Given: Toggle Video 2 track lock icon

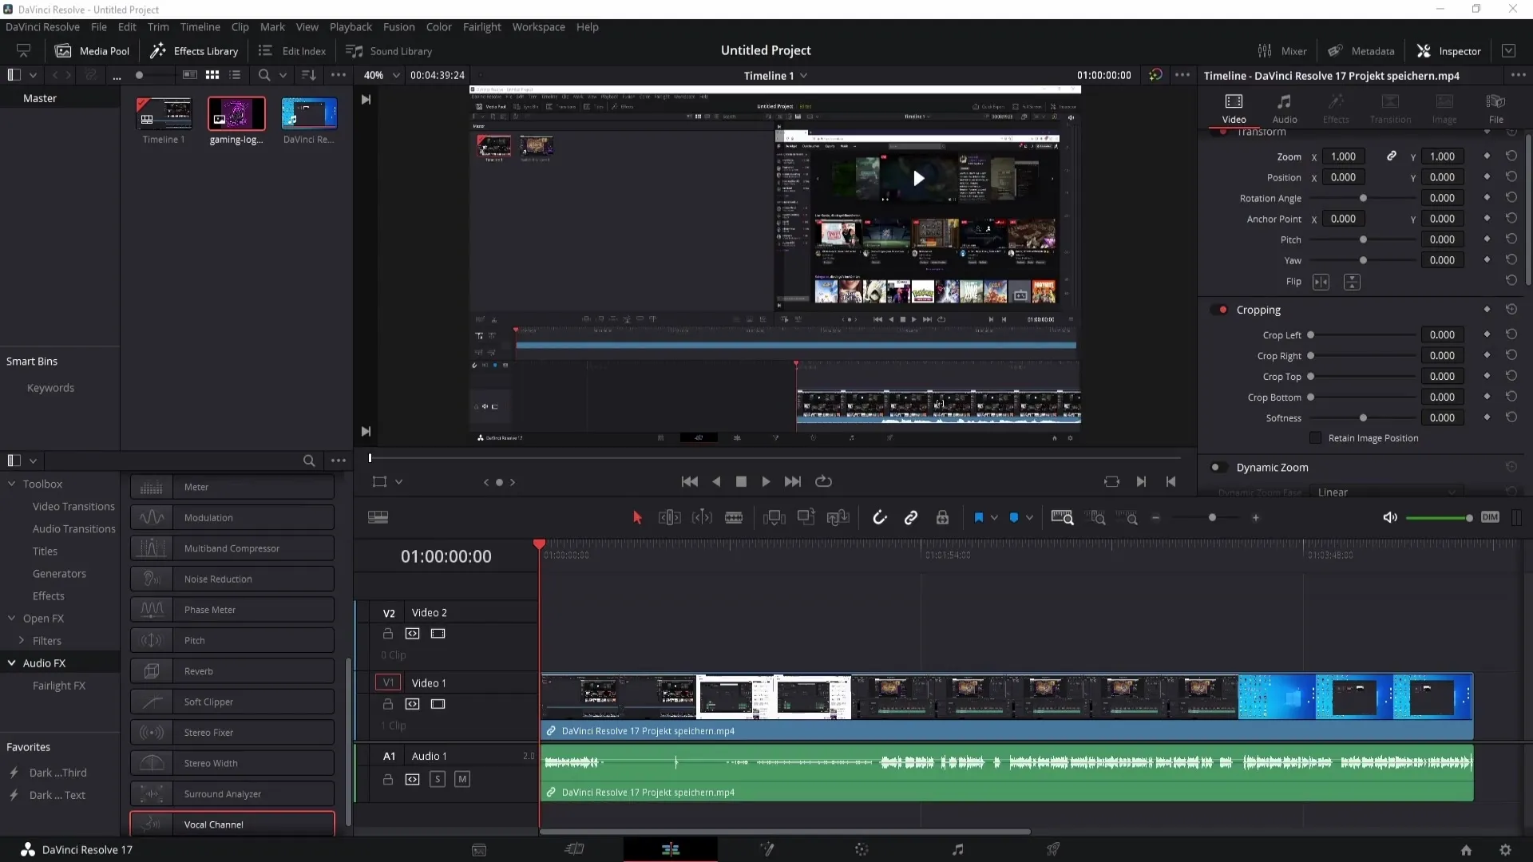Looking at the screenshot, I should click(387, 634).
